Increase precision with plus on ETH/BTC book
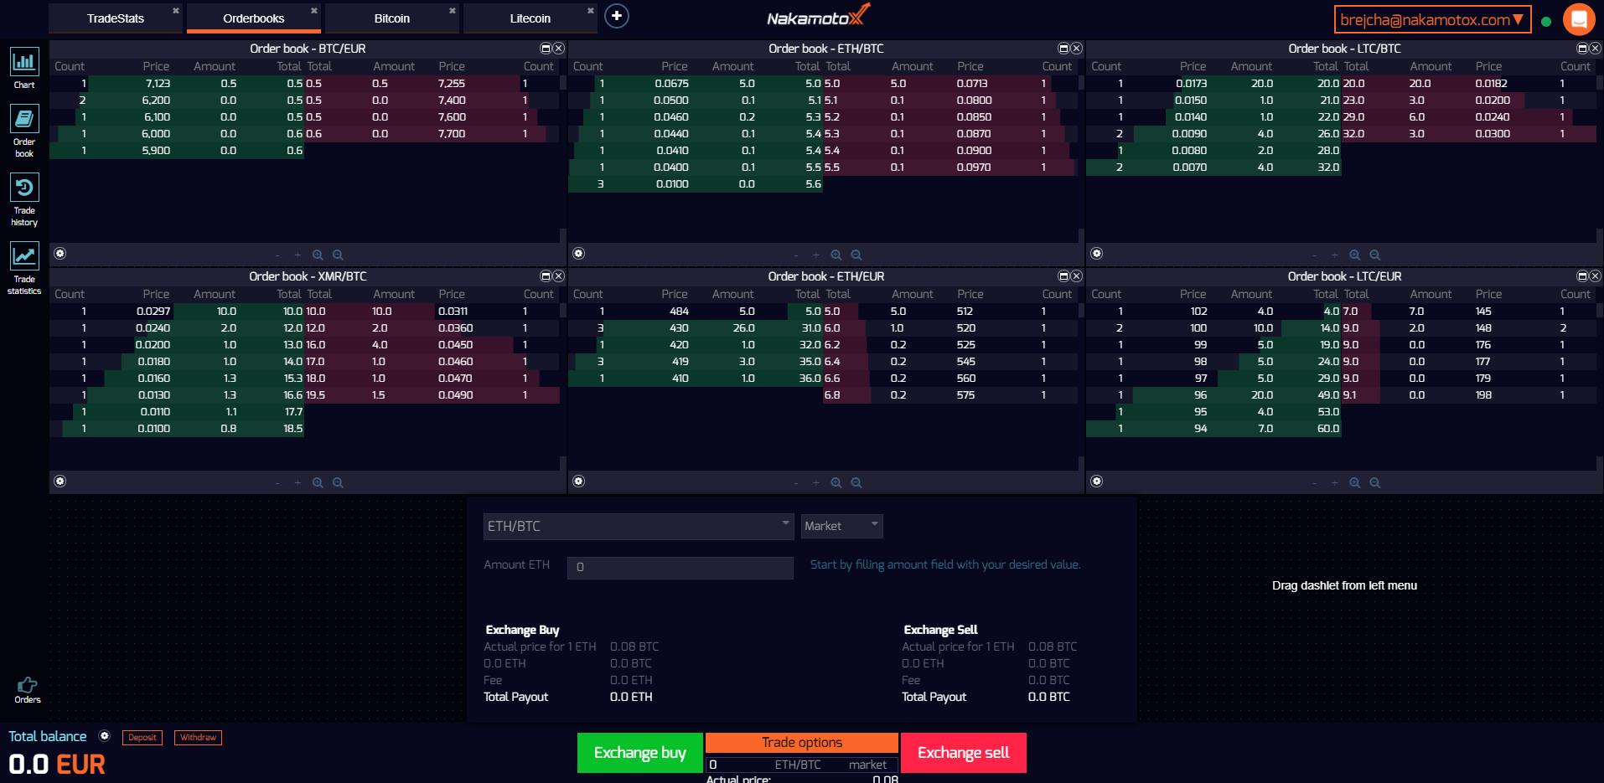Screen dimensions: 1604x783 click(816, 255)
